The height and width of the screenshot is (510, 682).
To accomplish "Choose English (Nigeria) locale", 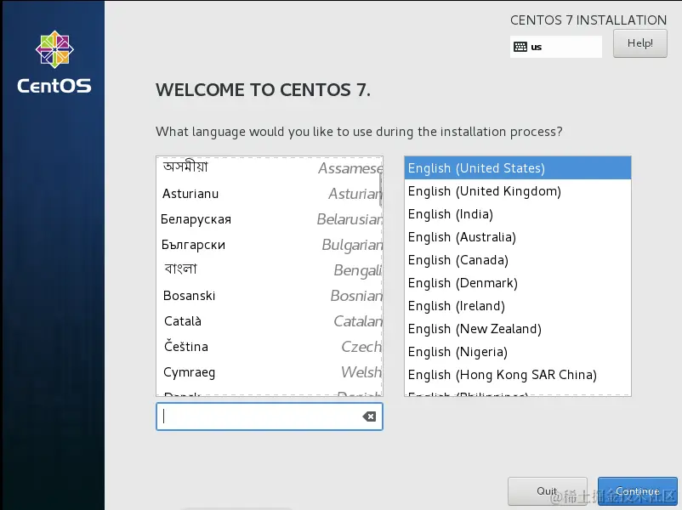I will click(518, 352).
